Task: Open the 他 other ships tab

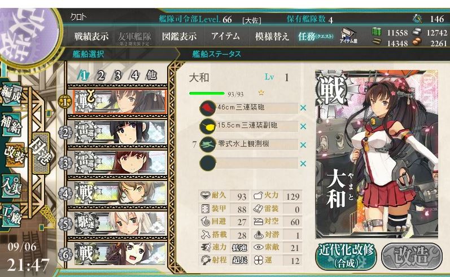Action: point(151,76)
